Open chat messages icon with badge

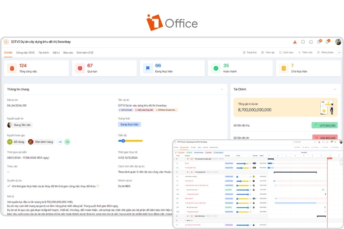[x=319, y=42]
